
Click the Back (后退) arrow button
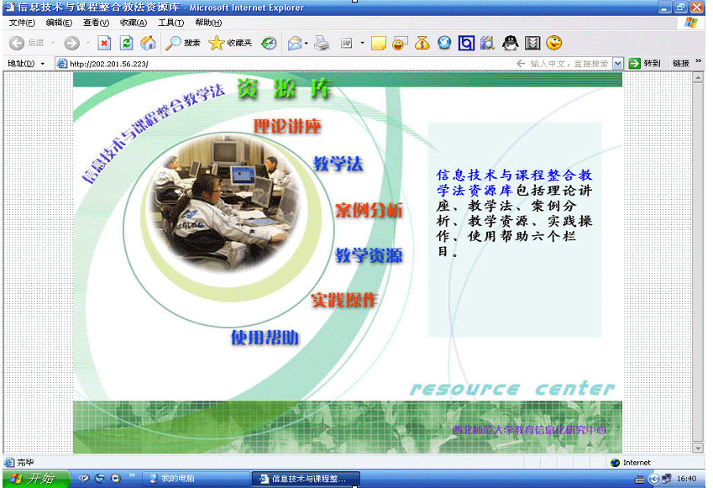pos(17,43)
